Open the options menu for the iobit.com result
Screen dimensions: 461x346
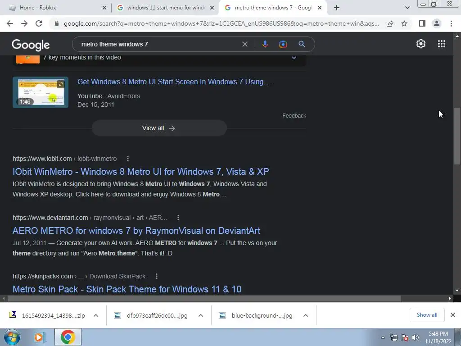tap(127, 159)
